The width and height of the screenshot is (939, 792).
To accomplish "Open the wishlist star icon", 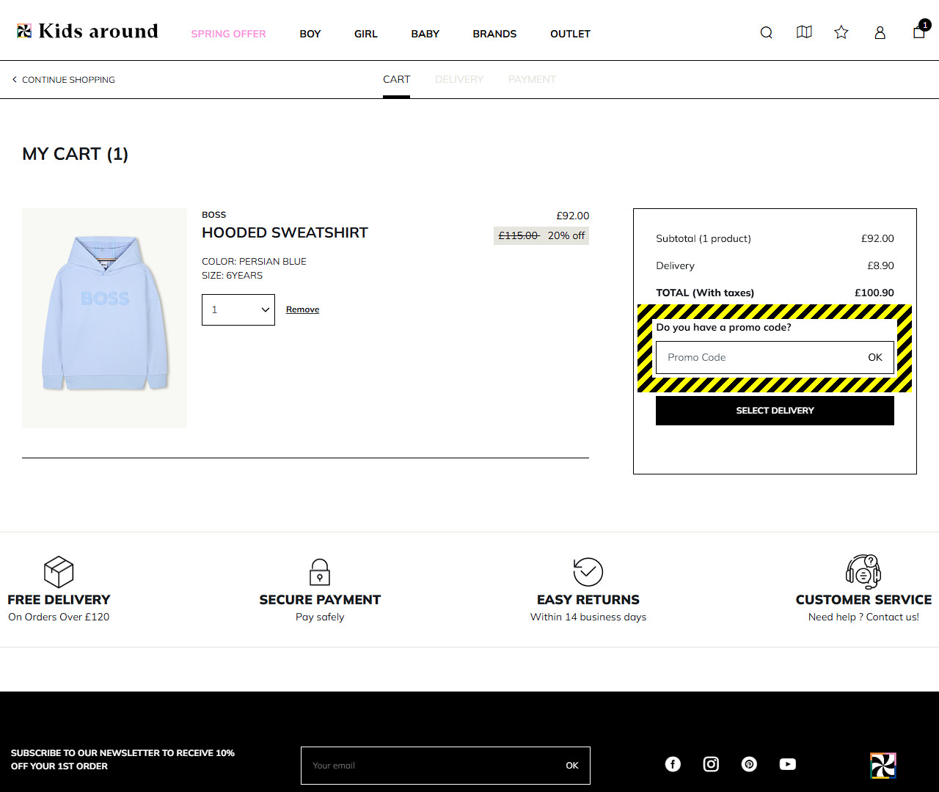I will 841,32.
